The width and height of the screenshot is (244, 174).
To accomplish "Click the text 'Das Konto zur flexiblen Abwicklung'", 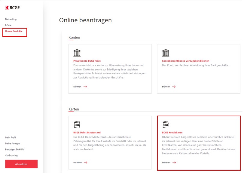I will pos(195,65).
